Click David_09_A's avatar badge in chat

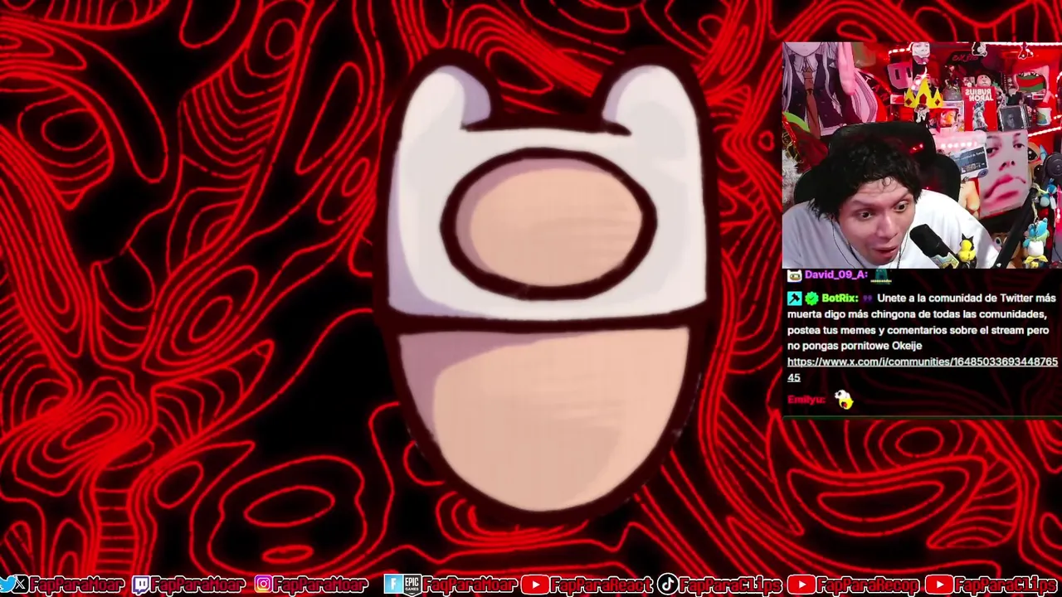(x=795, y=276)
